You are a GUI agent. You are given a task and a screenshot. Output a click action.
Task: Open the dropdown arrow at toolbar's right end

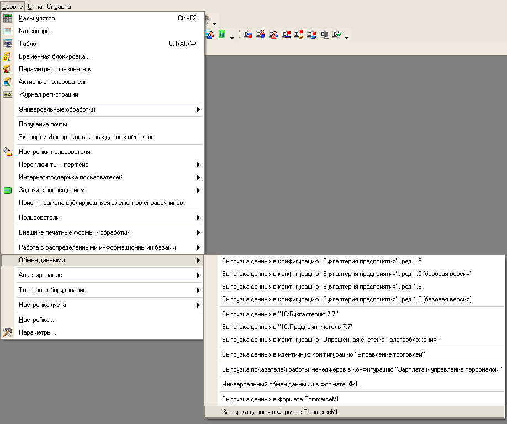pos(346,36)
